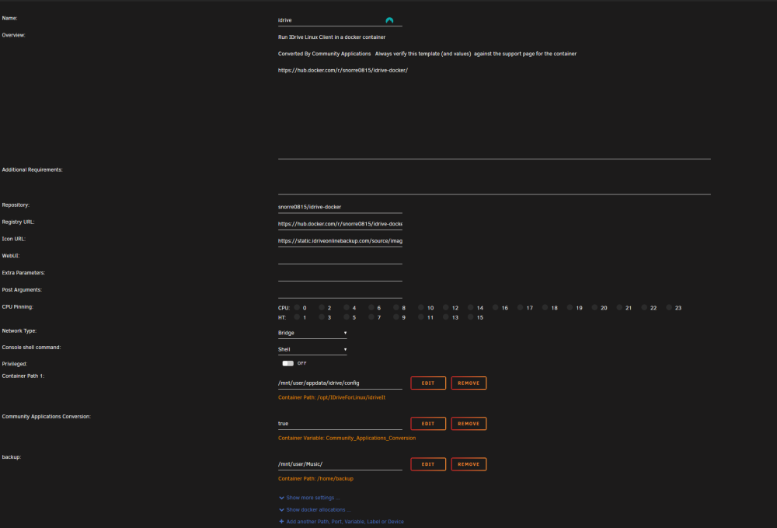The width and height of the screenshot is (777, 528).
Task: Pin CPU core 12
Action: (446, 307)
